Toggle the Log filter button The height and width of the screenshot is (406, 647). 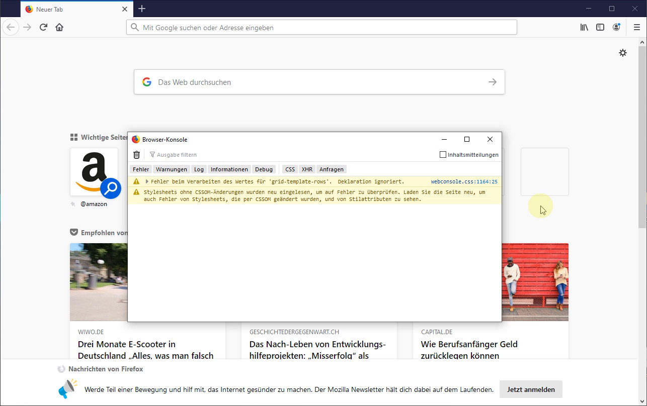[199, 169]
